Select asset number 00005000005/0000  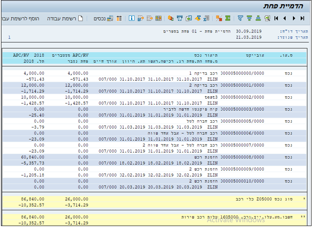242,121
